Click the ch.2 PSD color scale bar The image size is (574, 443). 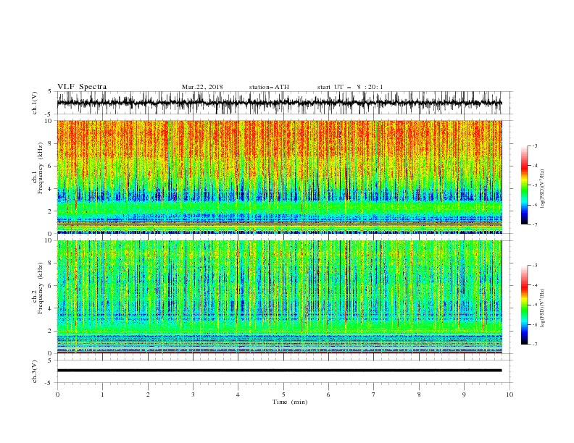click(525, 305)
